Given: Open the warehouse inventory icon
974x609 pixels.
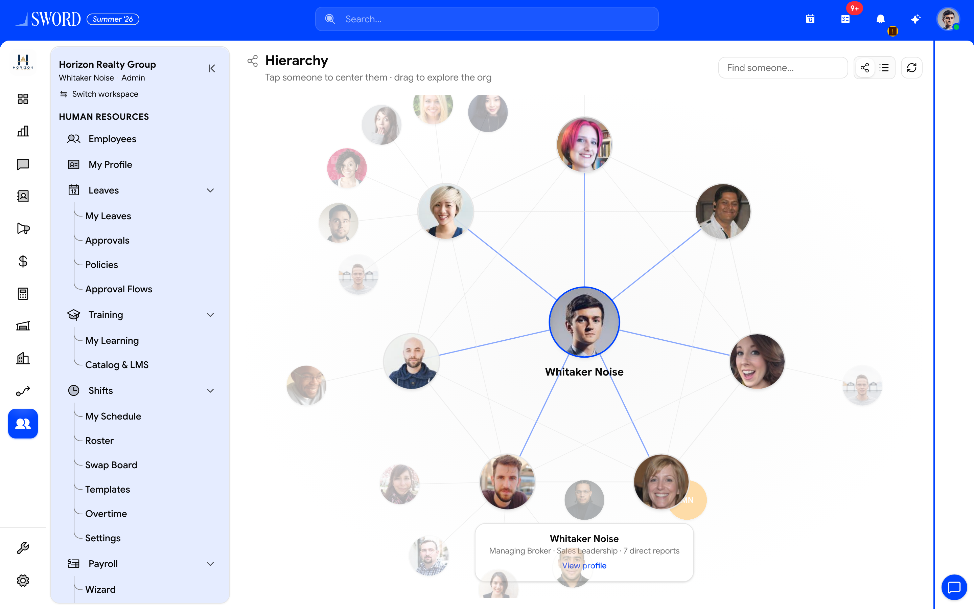Looking at the screenshot, I should pos(23,326).
